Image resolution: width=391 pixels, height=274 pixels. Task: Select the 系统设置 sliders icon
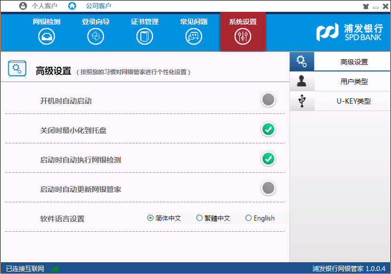click(243, 36)
